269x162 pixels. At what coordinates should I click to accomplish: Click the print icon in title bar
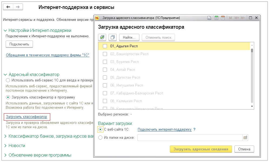[209, 18]
